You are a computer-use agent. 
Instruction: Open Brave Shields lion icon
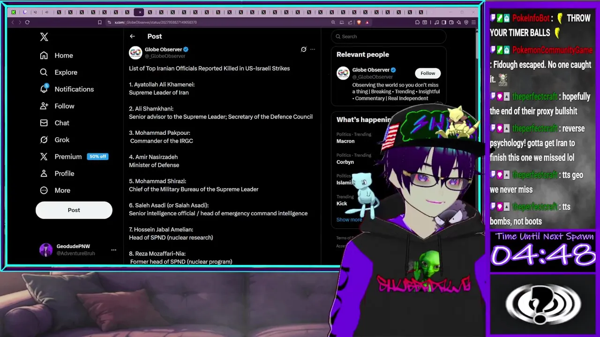coord(359,22)
